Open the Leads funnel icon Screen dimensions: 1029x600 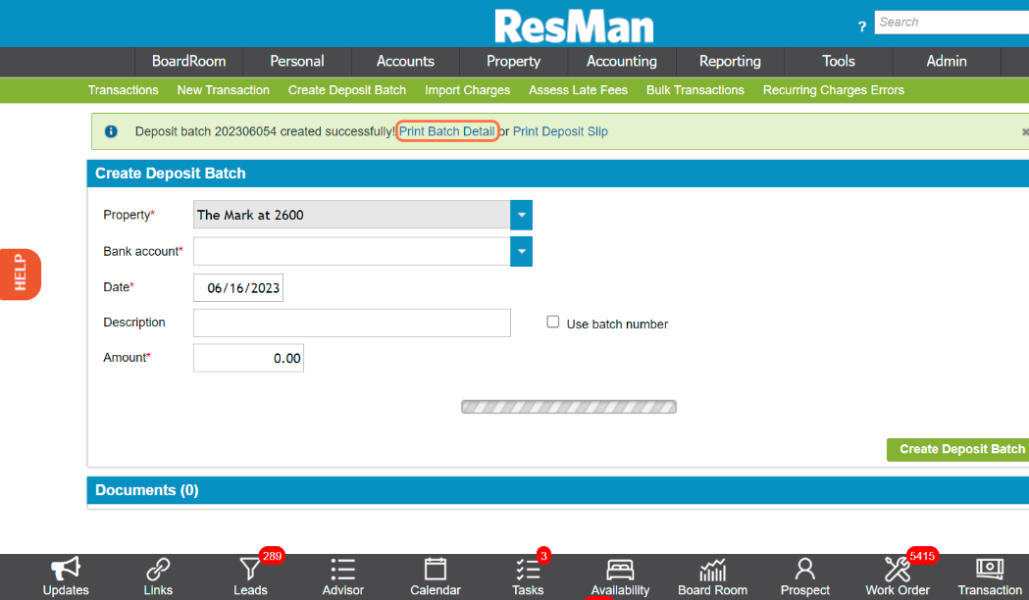tap(249, 570)
